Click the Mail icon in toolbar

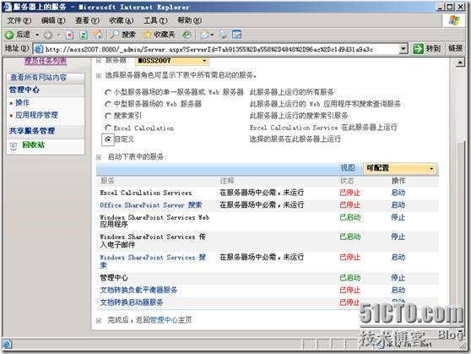pyautogui.click(x=204, y=35)
